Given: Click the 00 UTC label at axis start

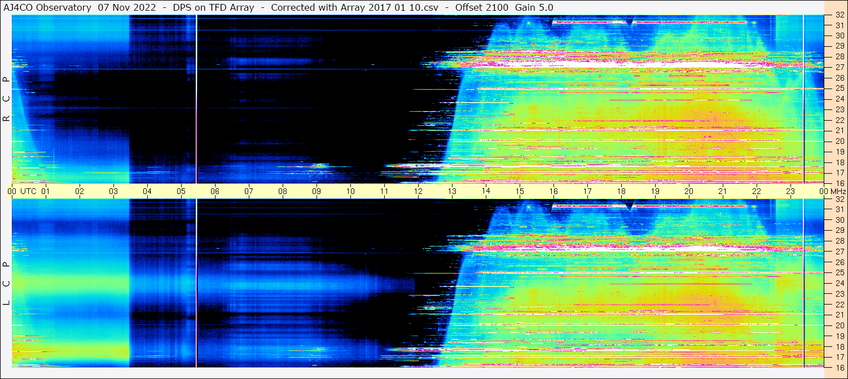Looking at the screenshot, I should pos(23,191).
